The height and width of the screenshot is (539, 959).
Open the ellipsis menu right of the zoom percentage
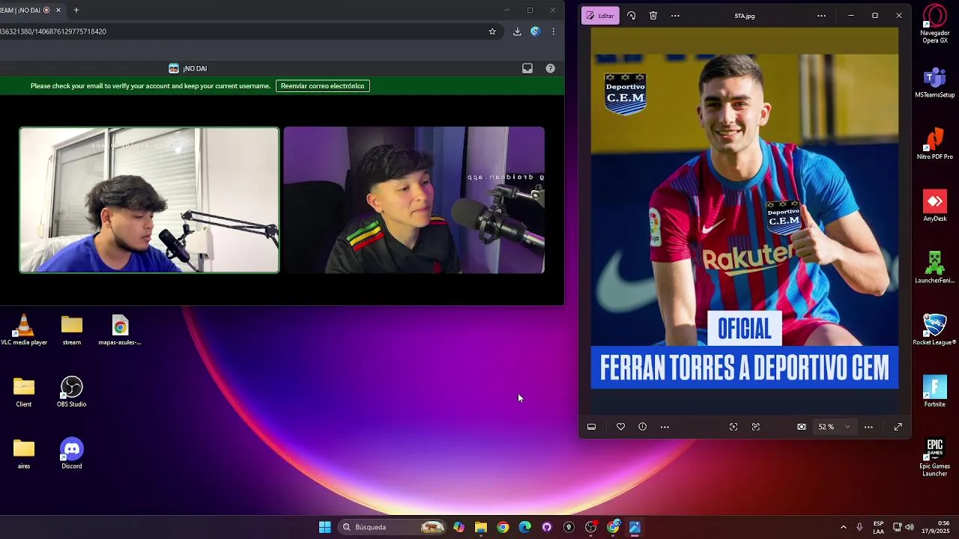868,427
